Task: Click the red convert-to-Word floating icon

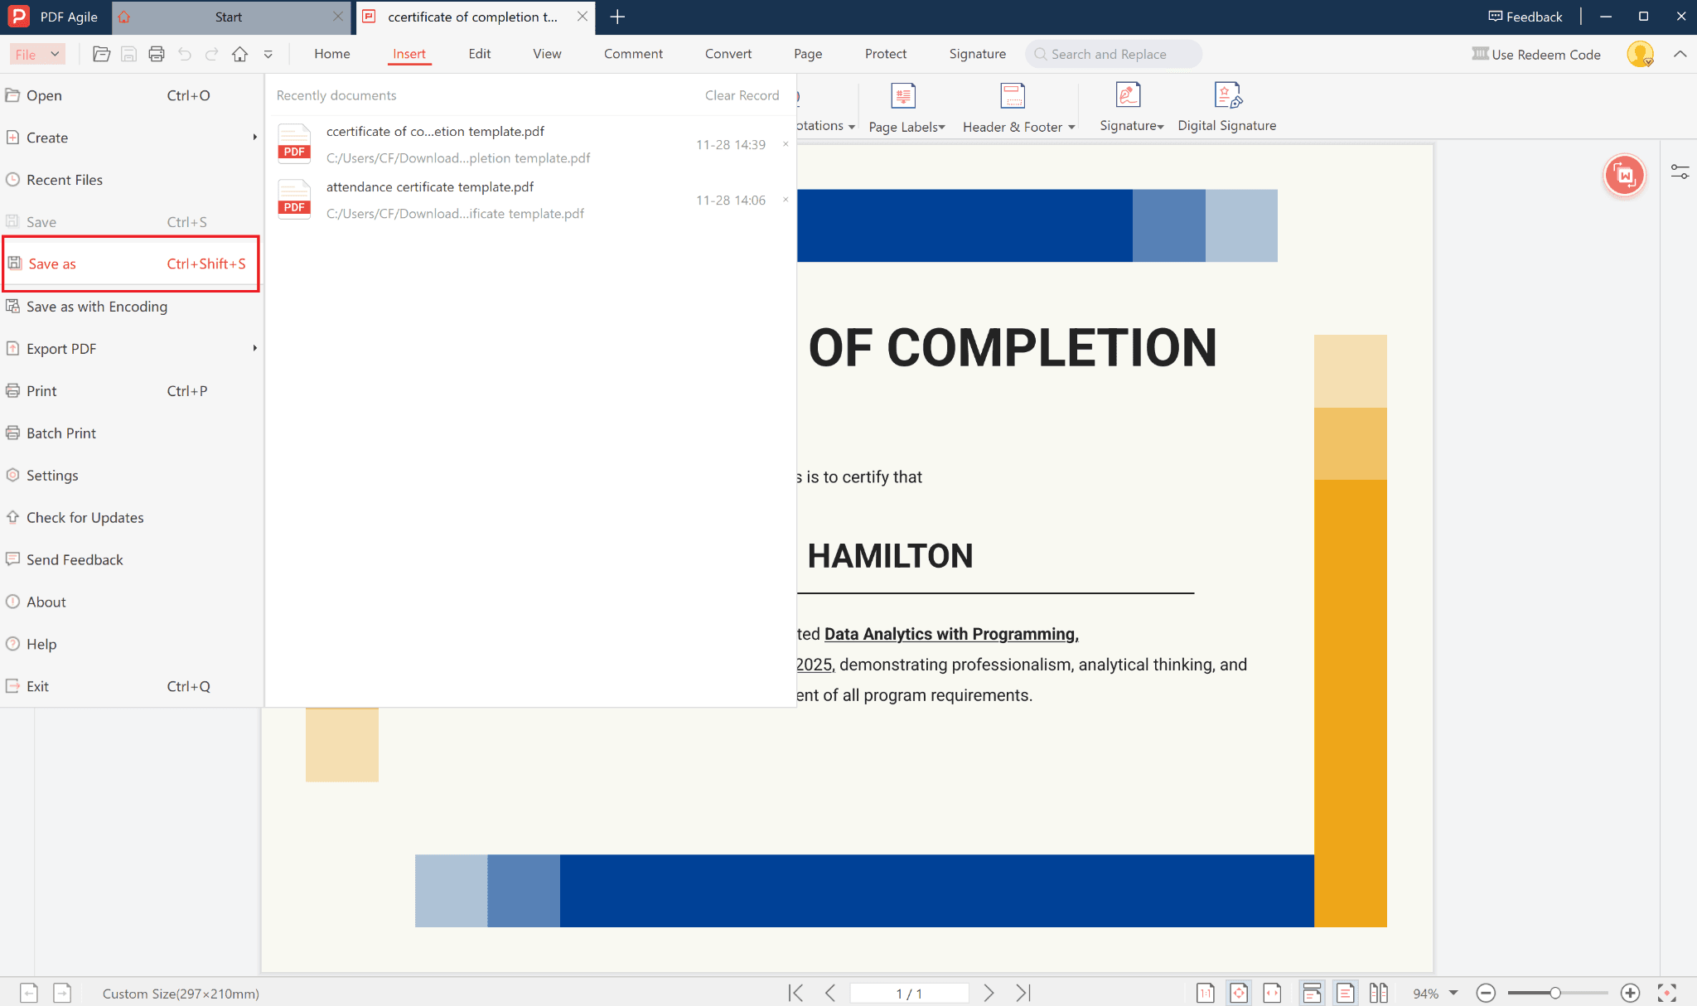Action: click(1624, 175)
